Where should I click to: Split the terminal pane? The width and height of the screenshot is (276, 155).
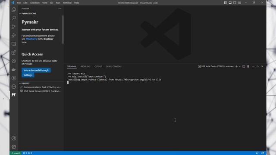pos(244,66)
